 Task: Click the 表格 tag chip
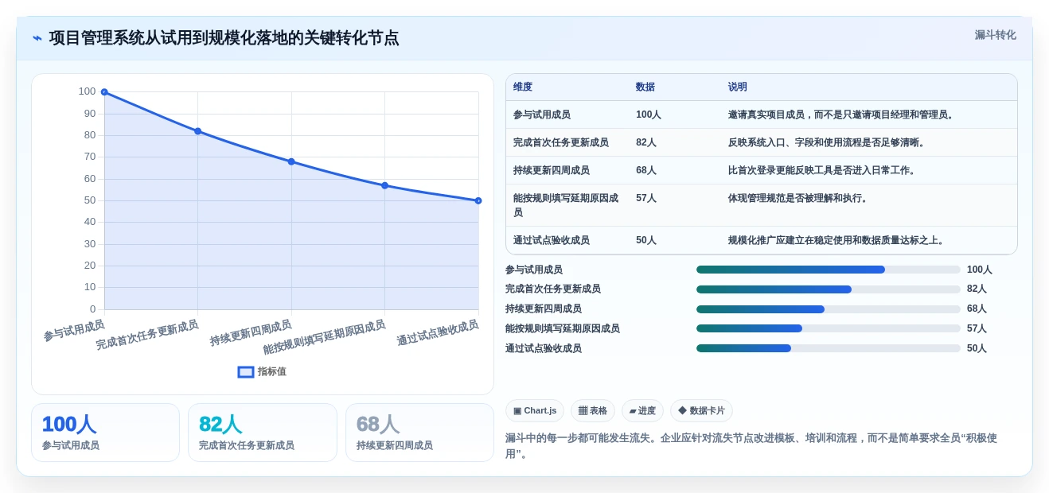click(593, 411)
